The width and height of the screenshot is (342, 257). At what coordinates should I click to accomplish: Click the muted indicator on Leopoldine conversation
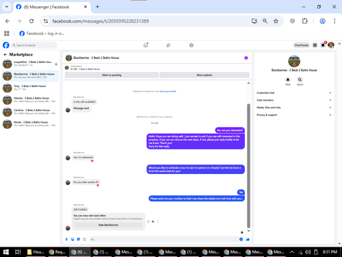[56, 64]
